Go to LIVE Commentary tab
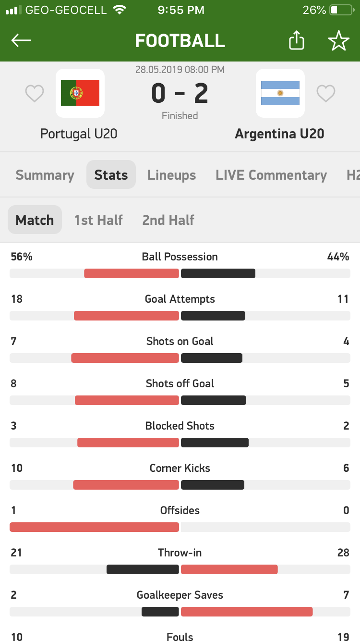The height and width of the screenshot is (641, 360). pos(271,175)
